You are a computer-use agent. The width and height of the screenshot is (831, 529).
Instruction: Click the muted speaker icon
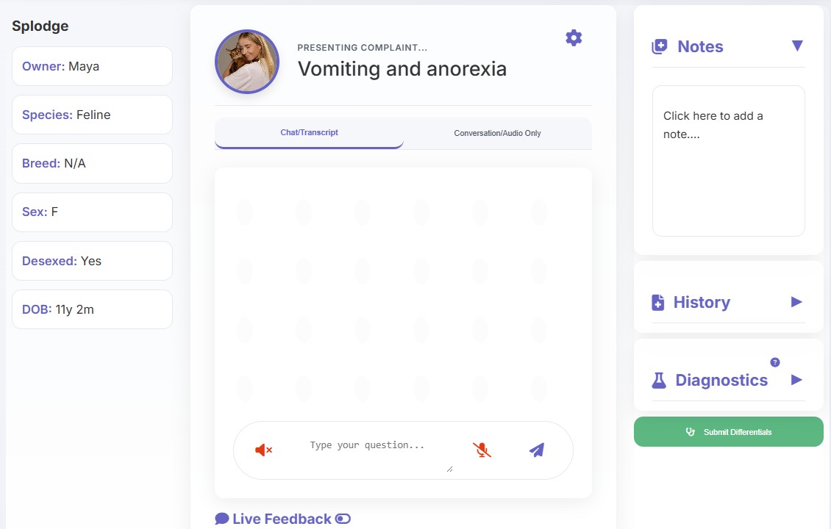click(263, 450)
